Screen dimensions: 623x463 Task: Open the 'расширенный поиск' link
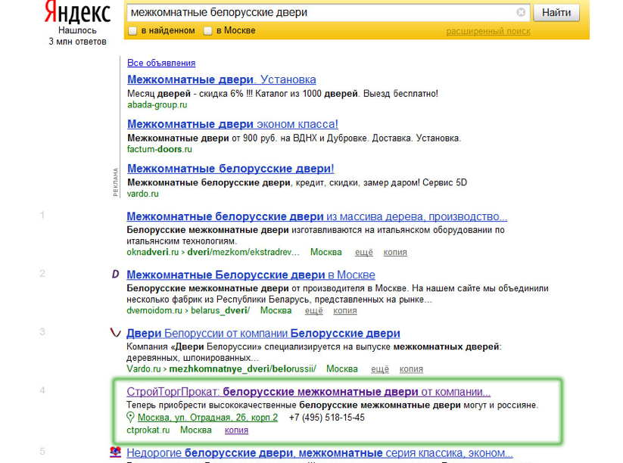[x=487, y=31]
